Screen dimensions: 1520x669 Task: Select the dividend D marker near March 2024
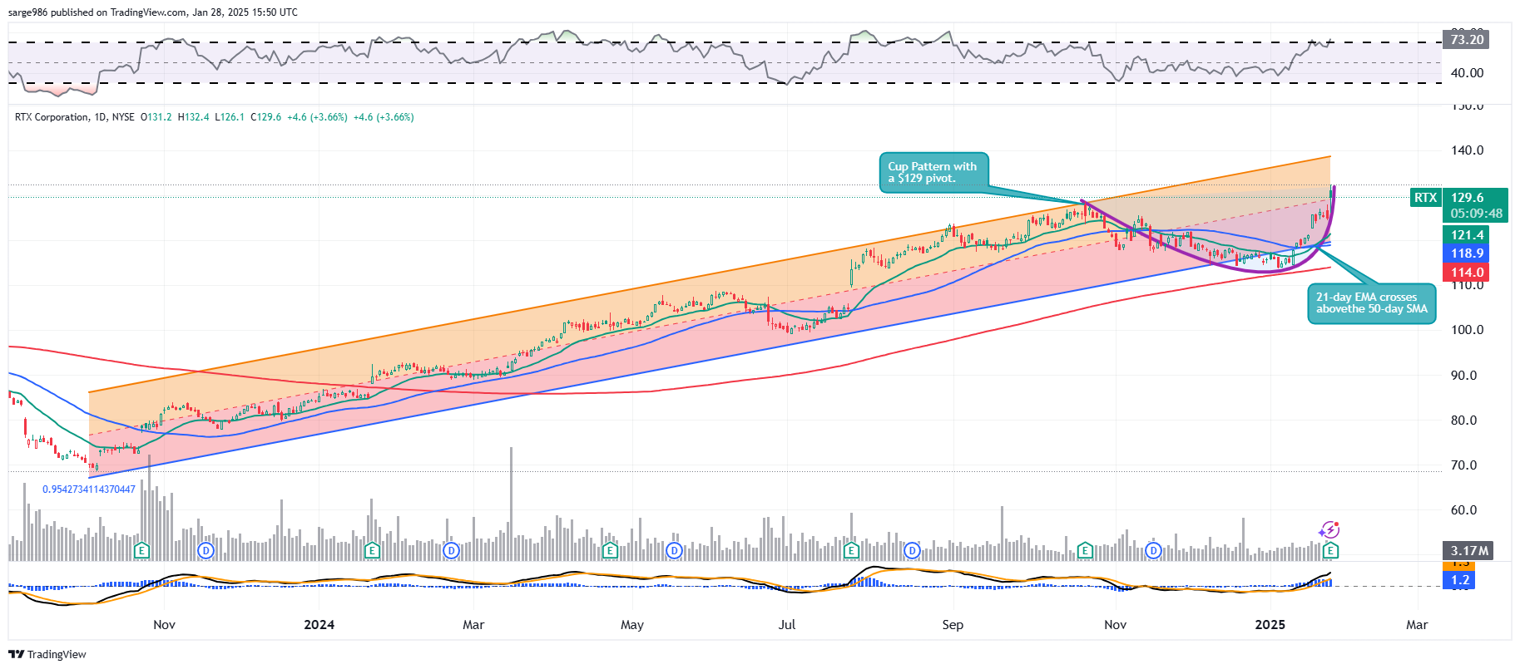(x=451, y=550)
